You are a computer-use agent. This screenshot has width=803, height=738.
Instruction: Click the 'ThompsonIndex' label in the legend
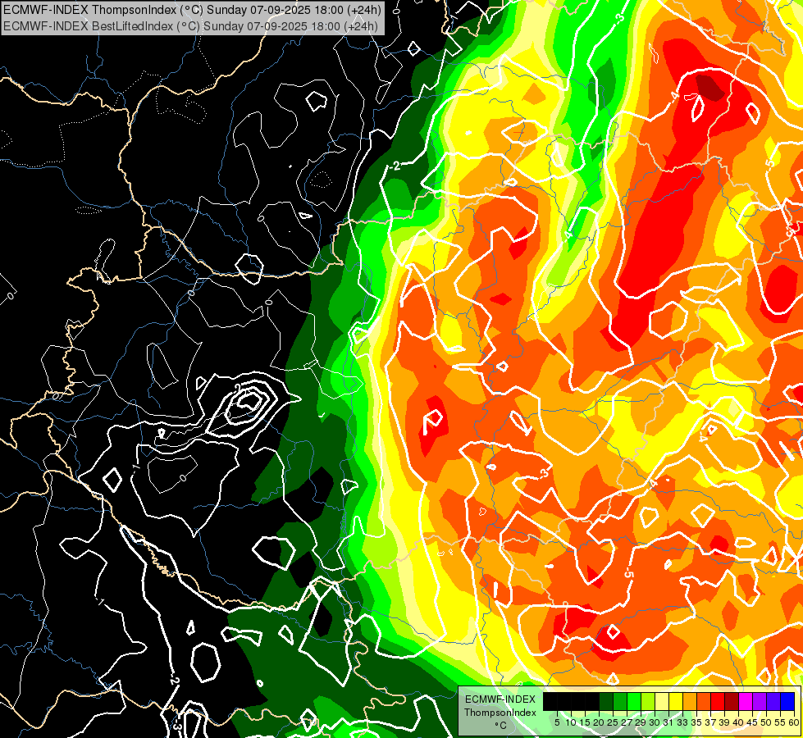click(x=500, y=713)
